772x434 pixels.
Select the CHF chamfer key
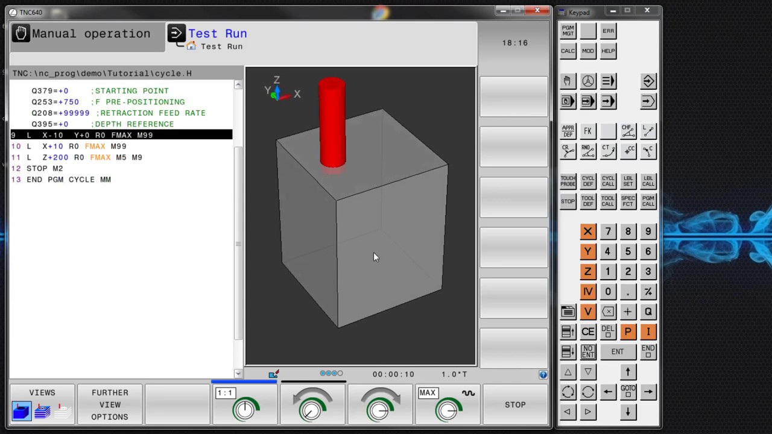tap(628, 131)
